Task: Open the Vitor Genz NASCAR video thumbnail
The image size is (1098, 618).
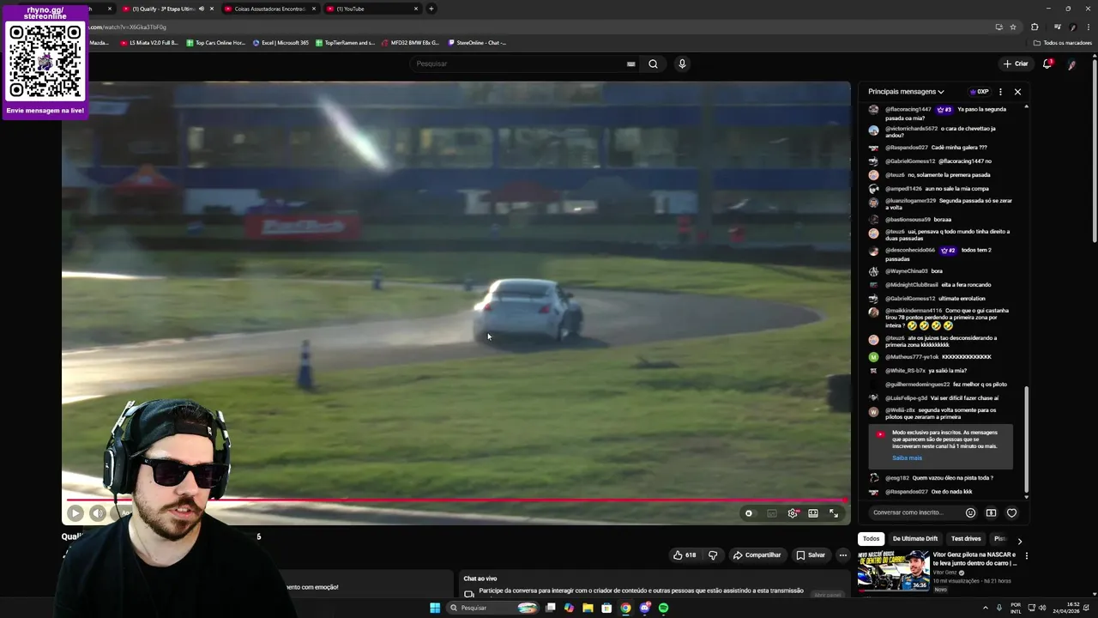Action: [893, 571]
